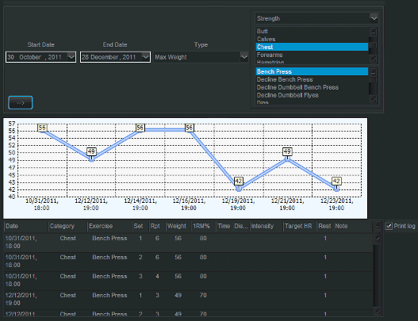Select Calves in the muscle list
This screenshot has width=418, height=321.
(312, 39)
